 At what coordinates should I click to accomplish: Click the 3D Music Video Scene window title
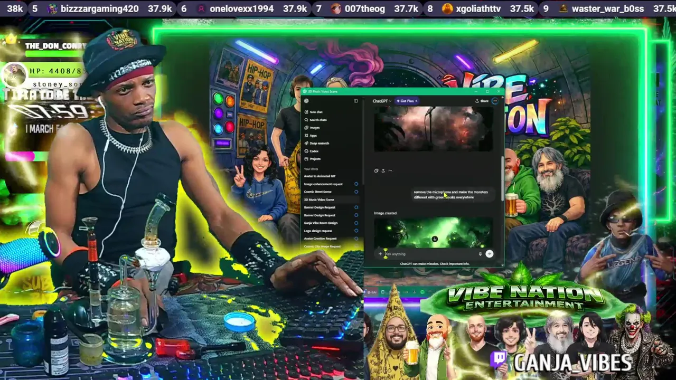323,91
